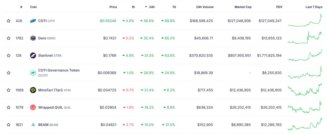The height and width of the screenshot is (134, 327).
Task: Click the Wrapped QUIL logo icon
Action: coord(33,107)
